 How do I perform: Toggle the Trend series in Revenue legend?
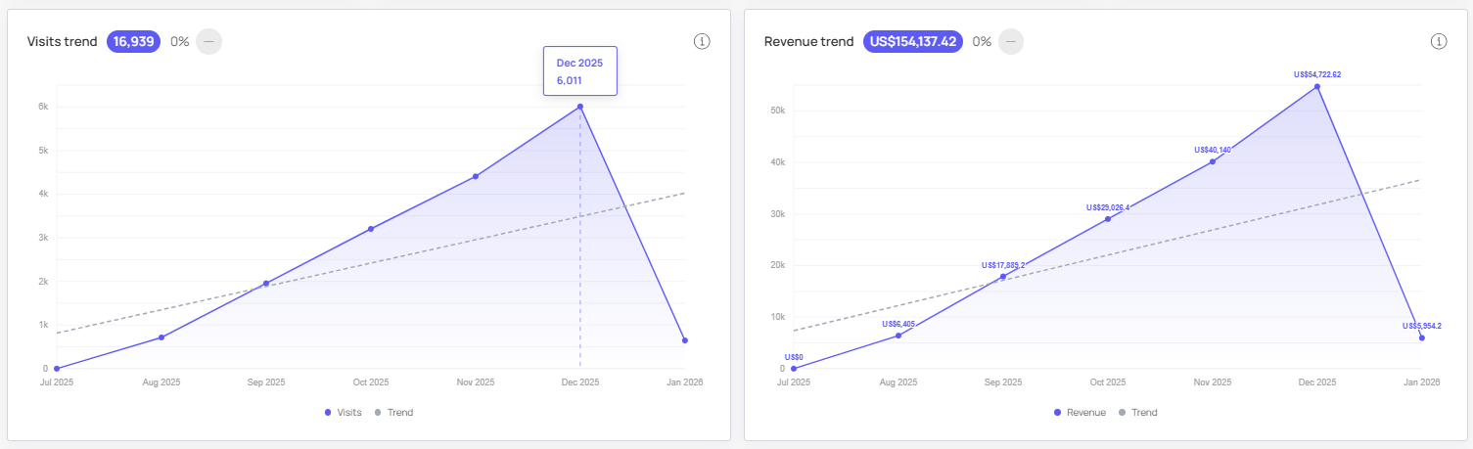point(1138,413)
